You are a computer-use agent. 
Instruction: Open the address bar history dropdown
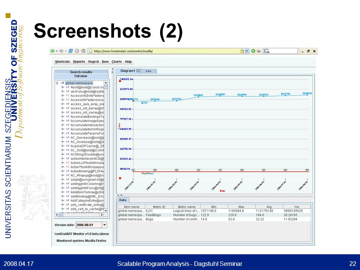point(247,51)
